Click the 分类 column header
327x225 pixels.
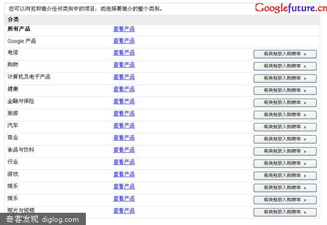click(13, 20)
